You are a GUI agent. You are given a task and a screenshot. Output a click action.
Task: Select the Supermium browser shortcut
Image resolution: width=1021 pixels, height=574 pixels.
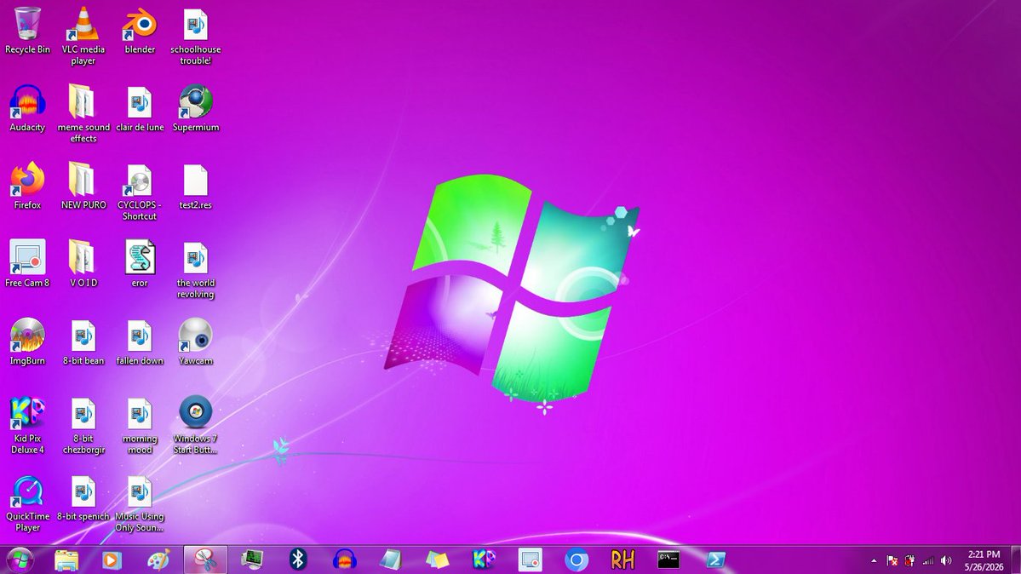point(195,108)
